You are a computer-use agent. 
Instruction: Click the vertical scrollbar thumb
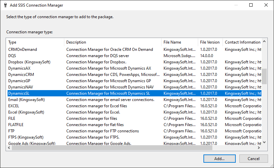coord(264,76)
